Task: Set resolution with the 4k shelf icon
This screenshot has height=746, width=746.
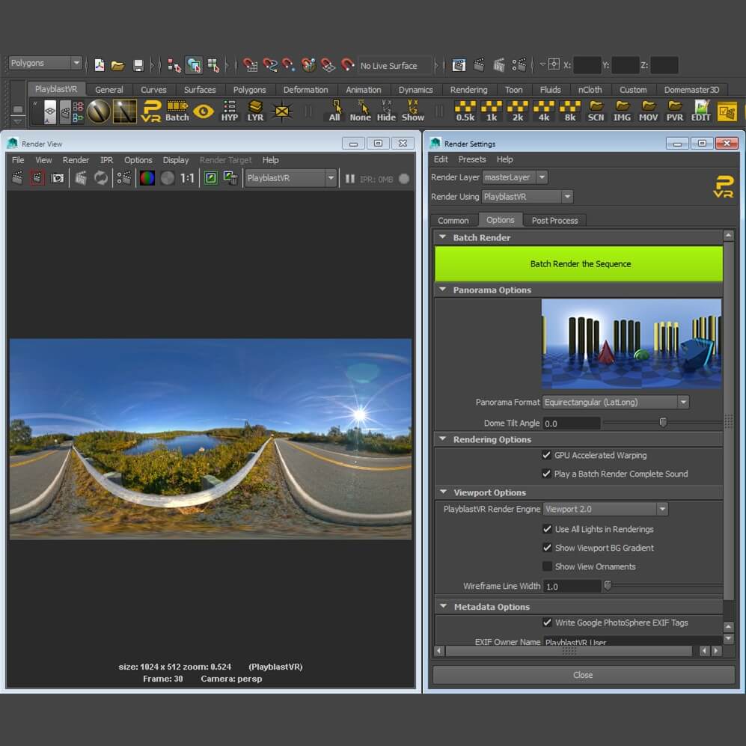Action: pos(544,111)
